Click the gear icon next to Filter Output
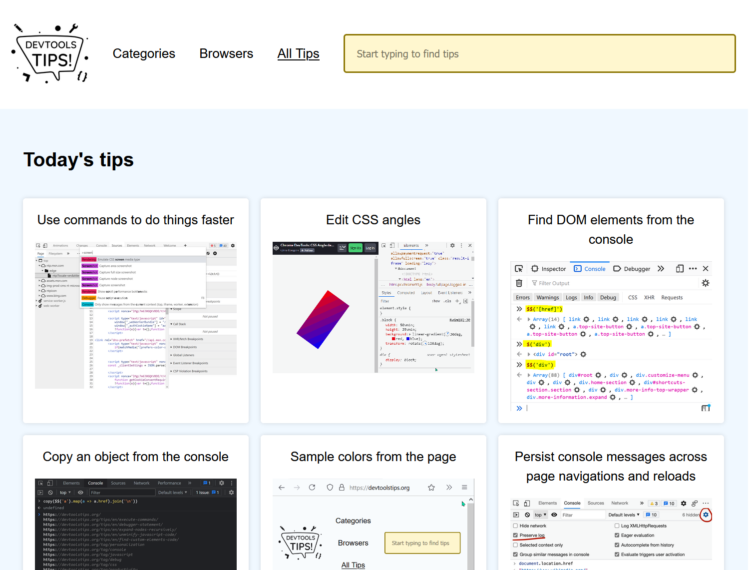 705,283
